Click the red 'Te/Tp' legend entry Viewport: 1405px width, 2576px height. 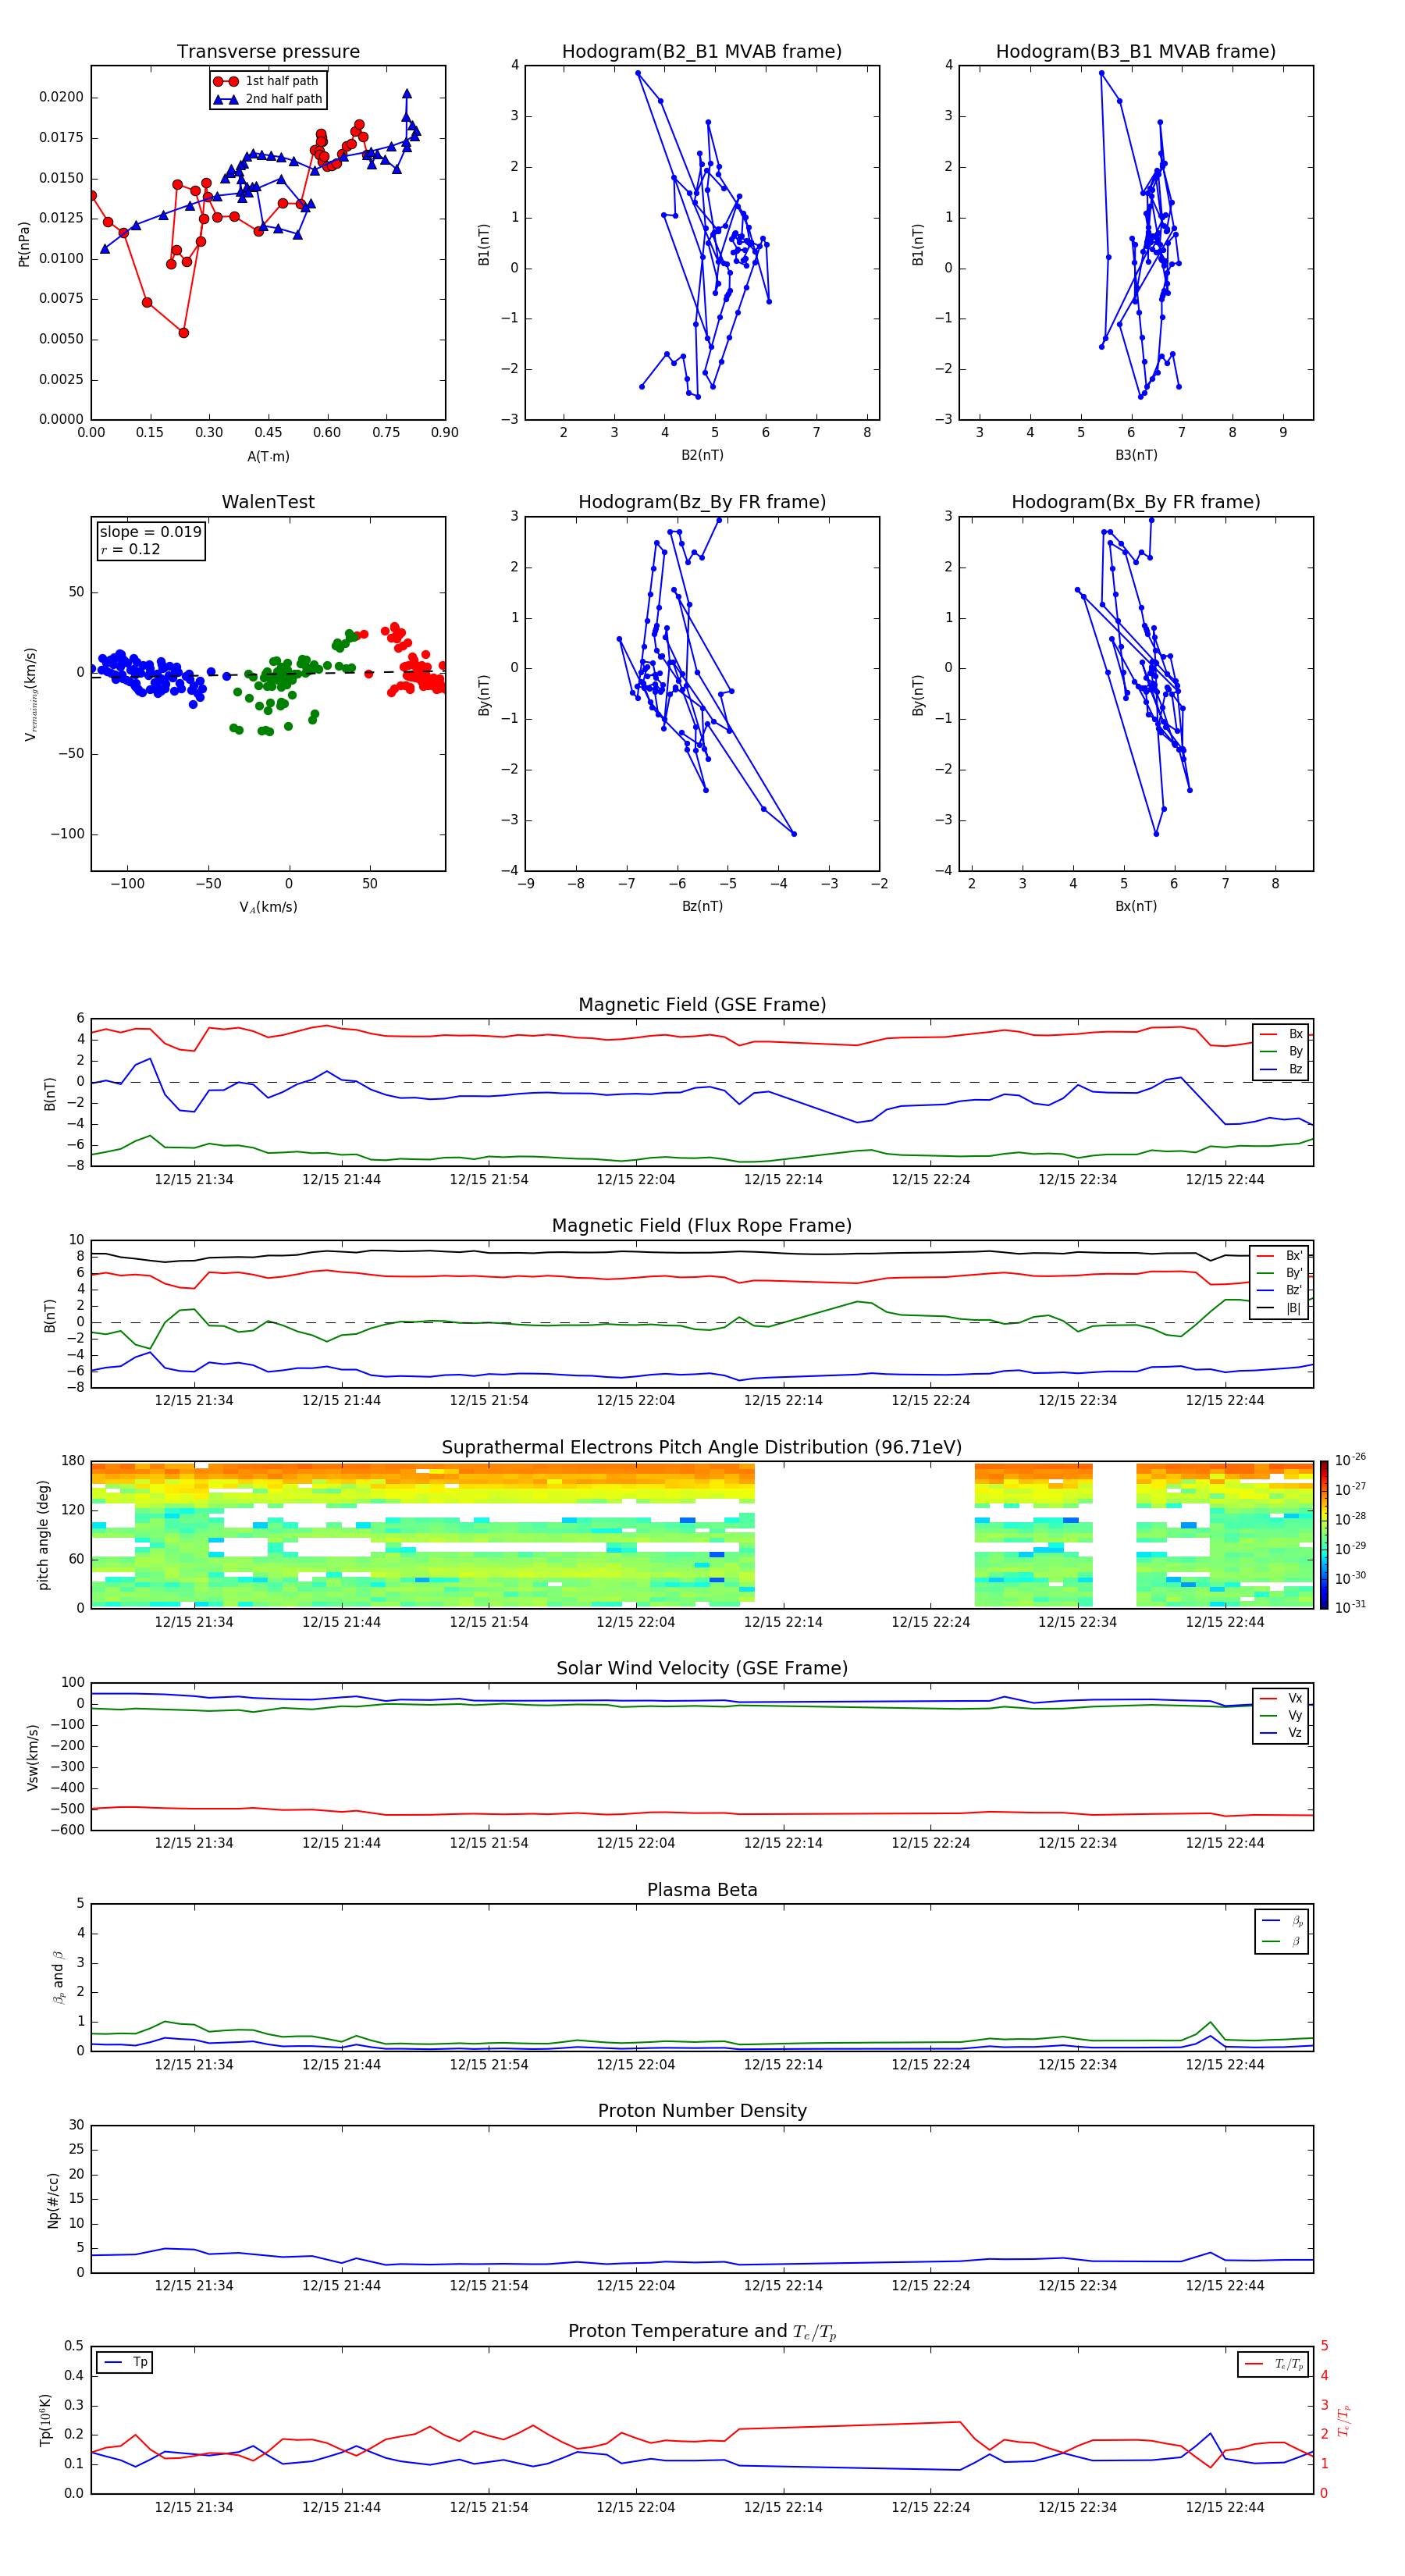click(1274, 2365)
